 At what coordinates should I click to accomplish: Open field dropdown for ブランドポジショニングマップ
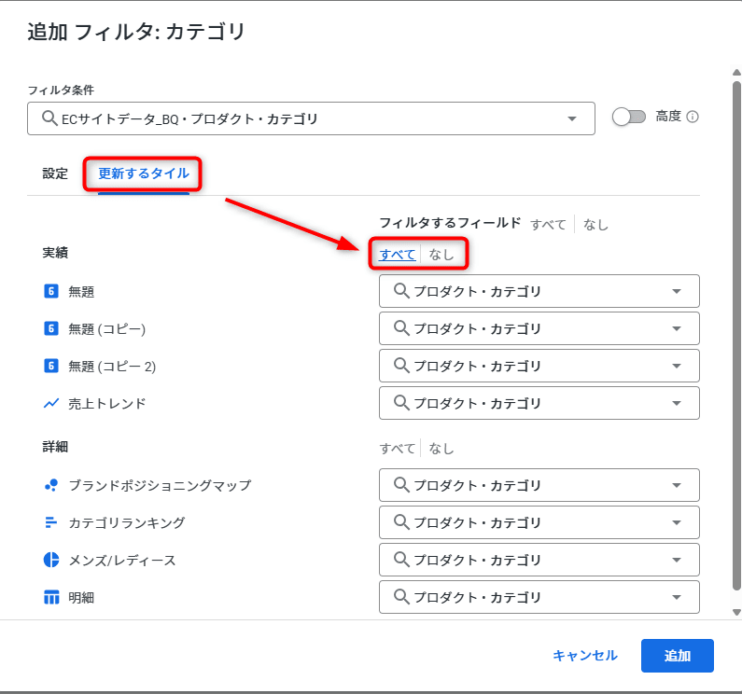click(x=539, y=485)
